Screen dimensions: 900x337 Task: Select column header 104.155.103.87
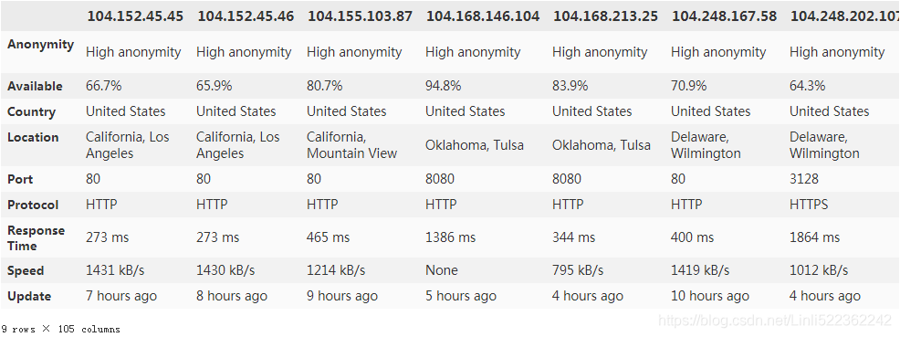pos(360,16)
